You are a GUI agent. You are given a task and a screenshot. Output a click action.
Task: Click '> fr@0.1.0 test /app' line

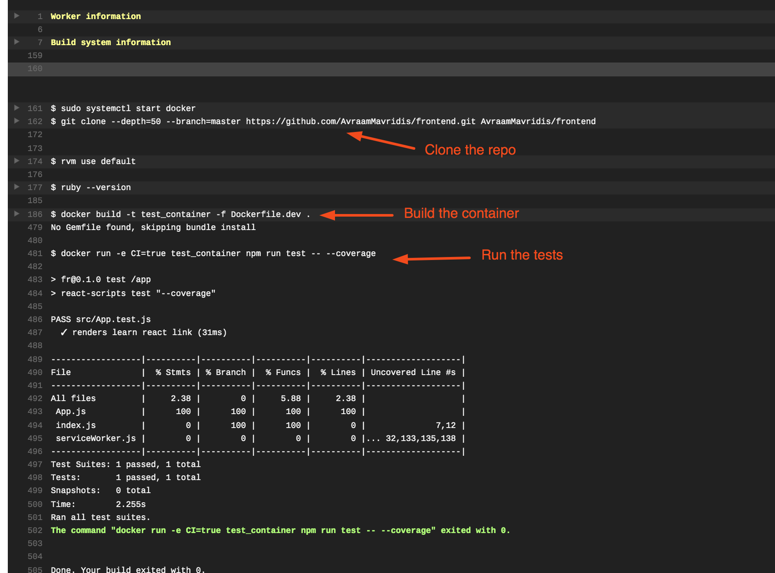tap(101, 280)
